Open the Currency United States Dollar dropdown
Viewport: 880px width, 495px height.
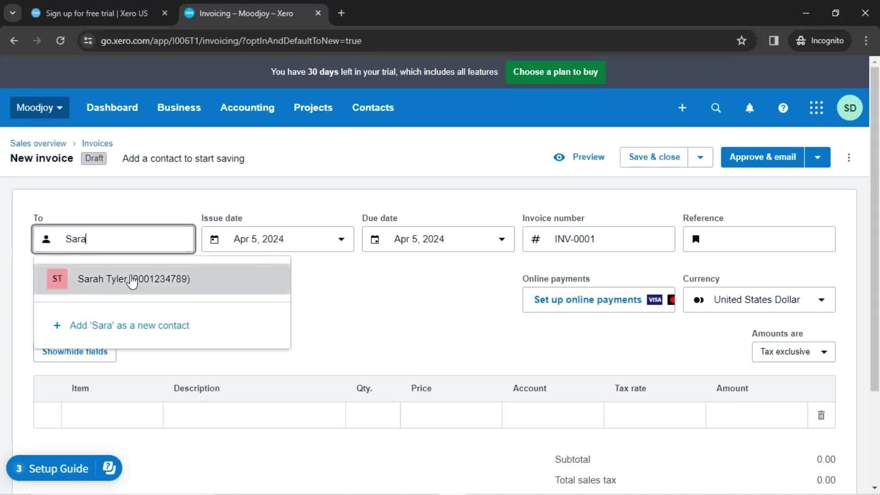pyautogui.click(x=759, y=300)
